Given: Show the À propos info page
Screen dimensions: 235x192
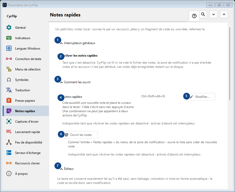Looking at the screenshot, I should (x=26, y=174).
